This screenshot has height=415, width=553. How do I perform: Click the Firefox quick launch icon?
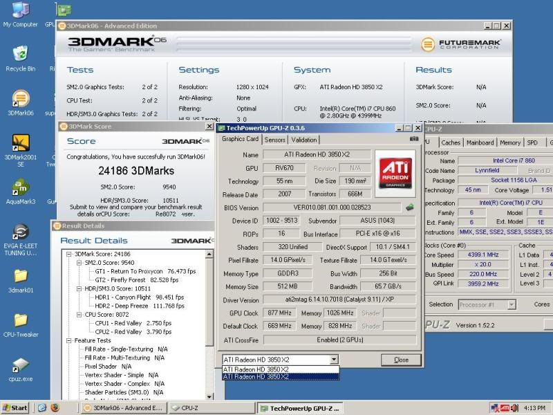(x=55, y=407)
